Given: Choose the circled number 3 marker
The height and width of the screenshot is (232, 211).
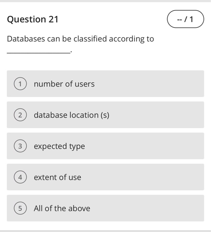Looking at the screenshot, I should pos(20,146).
